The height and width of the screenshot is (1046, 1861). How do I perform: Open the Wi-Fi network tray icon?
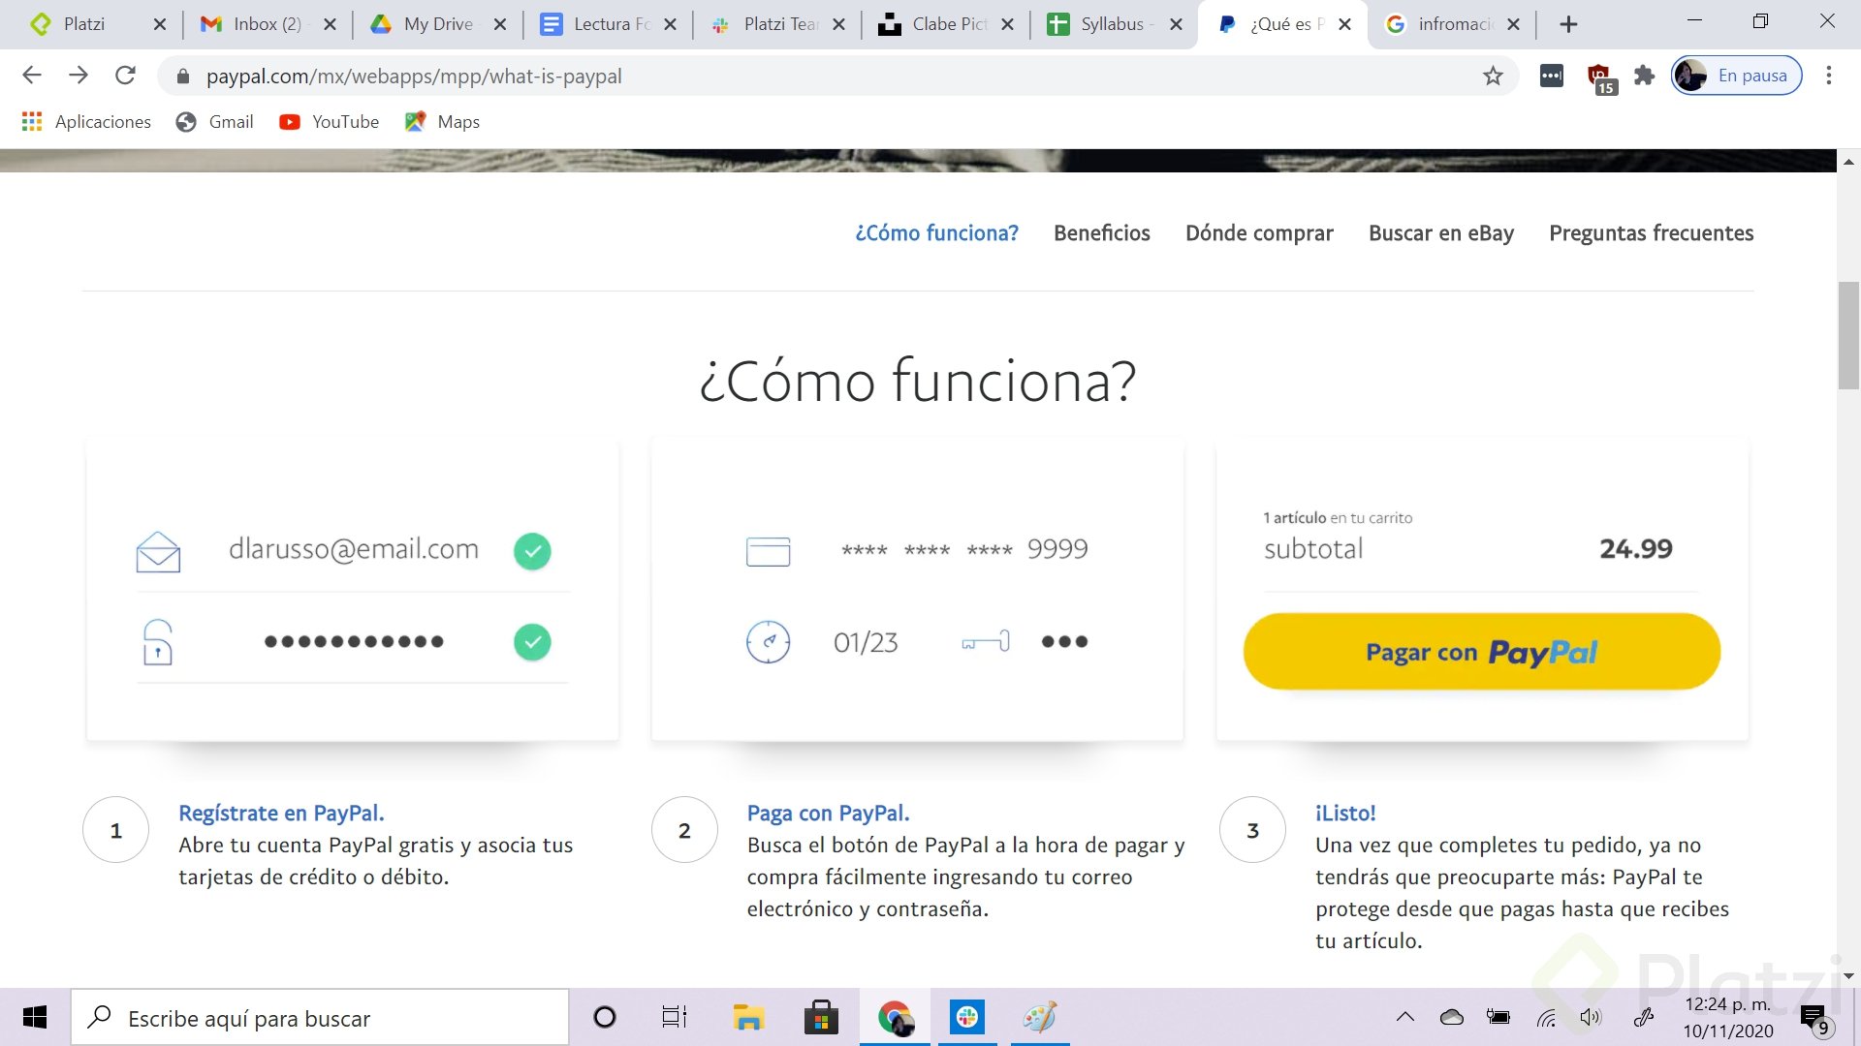(1546, 1017)
